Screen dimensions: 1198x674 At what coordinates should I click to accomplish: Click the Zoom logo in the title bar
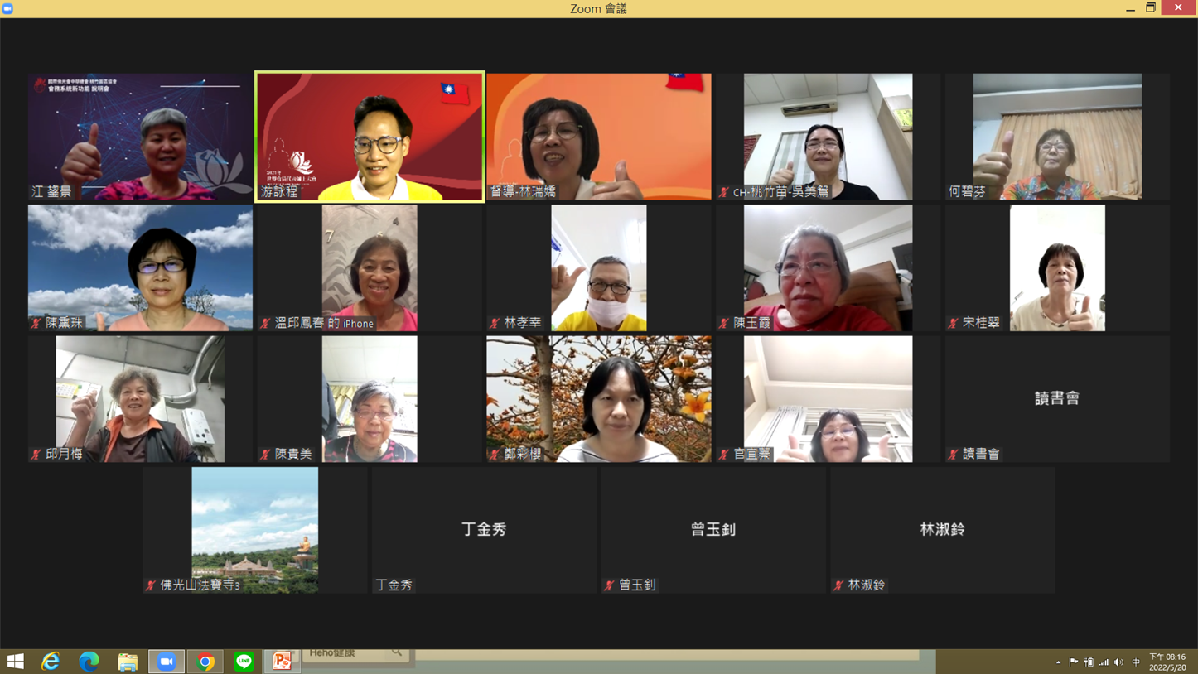pyautogui.click(x=7, y=8)
